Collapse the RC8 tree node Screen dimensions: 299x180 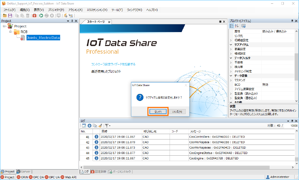pos(10,32)
